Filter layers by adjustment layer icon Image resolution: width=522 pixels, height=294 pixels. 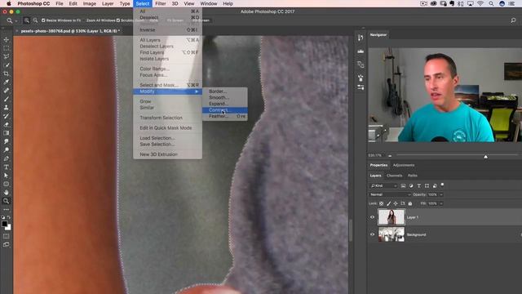tap(411, 185)
